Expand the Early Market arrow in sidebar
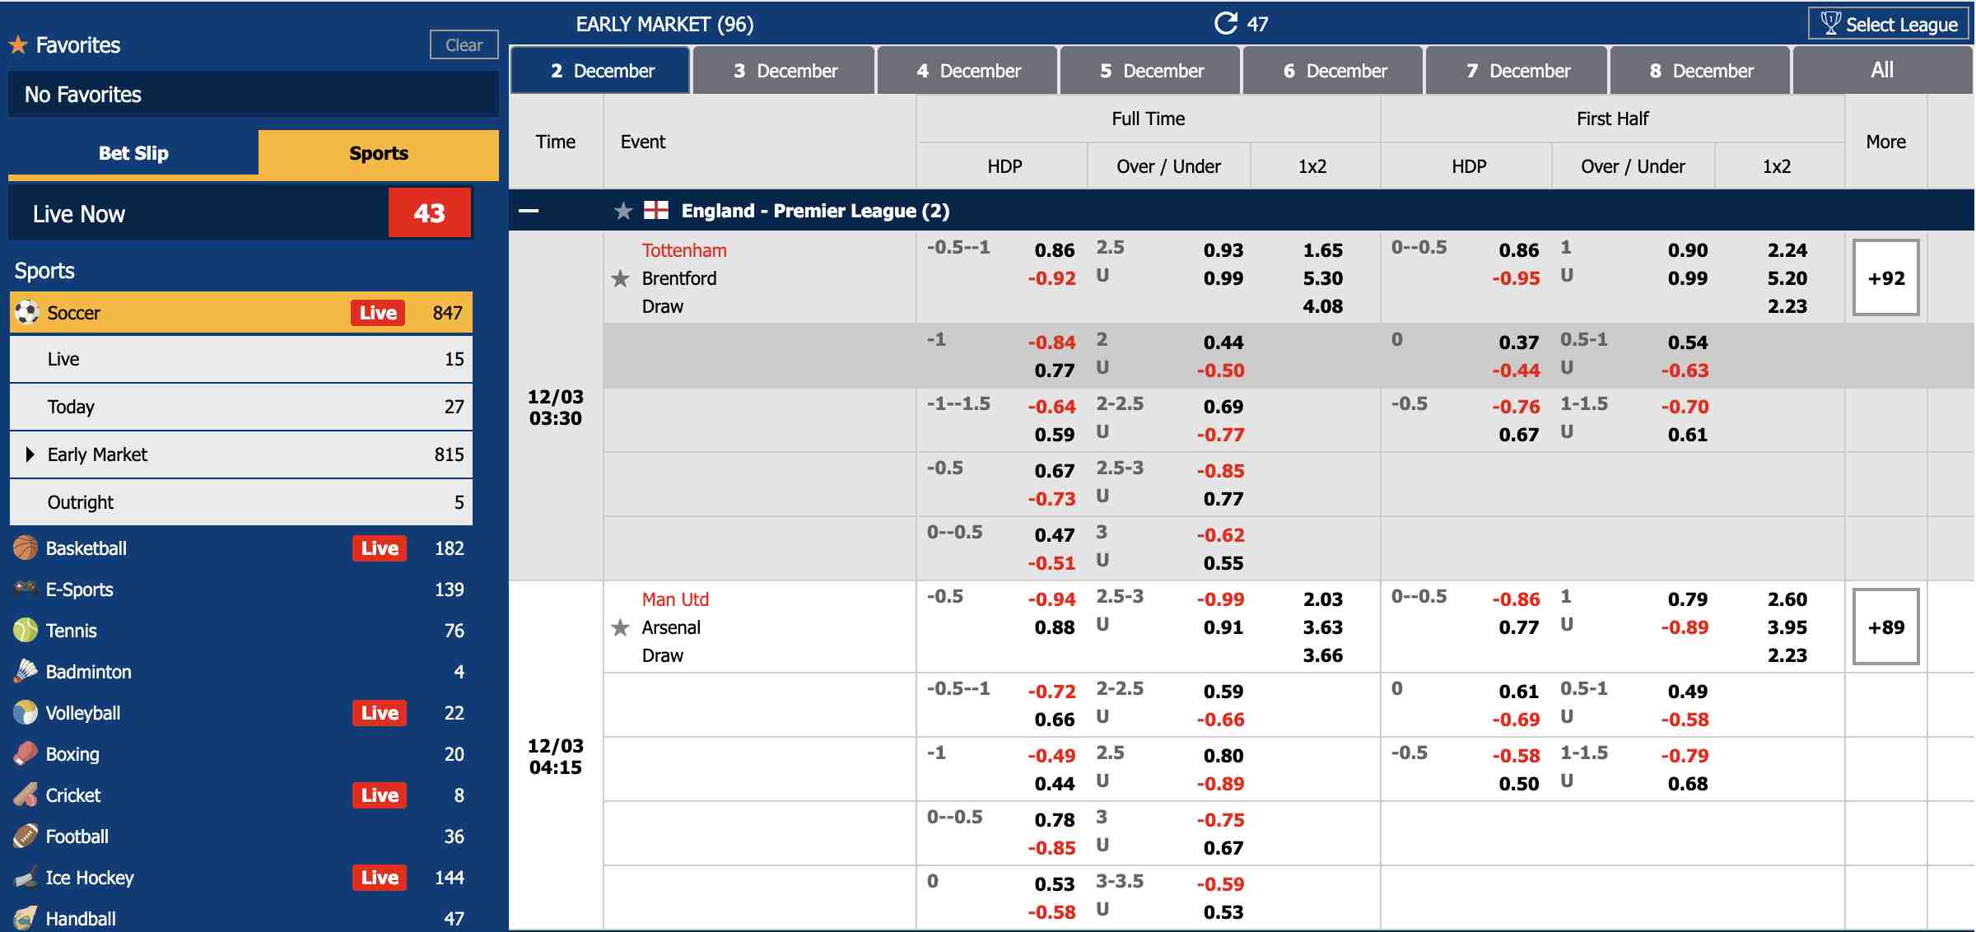The image size is (1976, 932). coord(30,454)
